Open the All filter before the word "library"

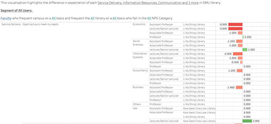pos(92,18)
